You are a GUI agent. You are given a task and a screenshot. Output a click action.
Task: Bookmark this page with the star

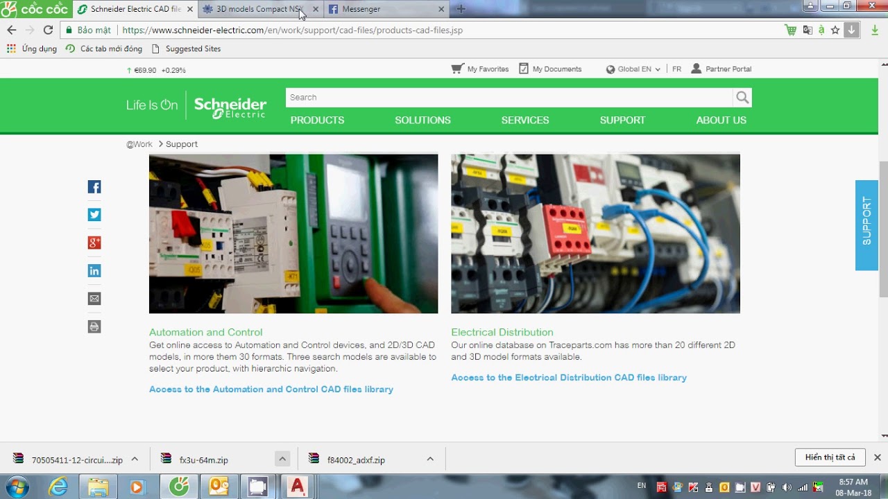[x=835, y=30]
